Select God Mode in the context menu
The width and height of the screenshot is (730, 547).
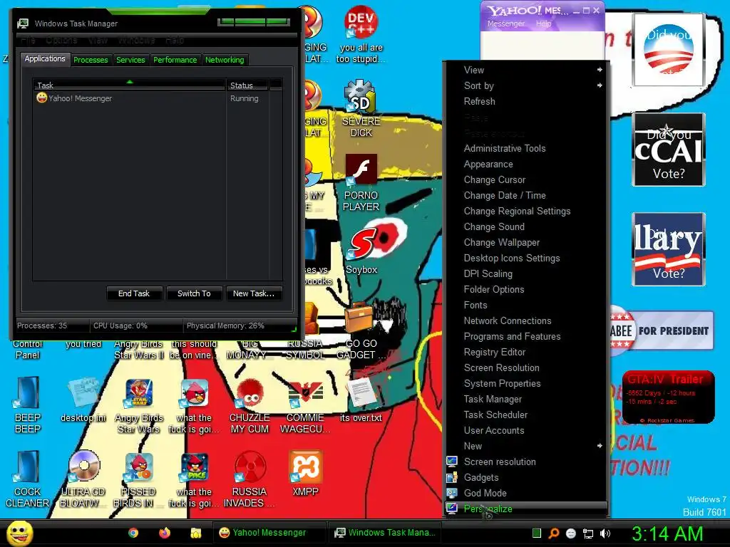[526, 493]
